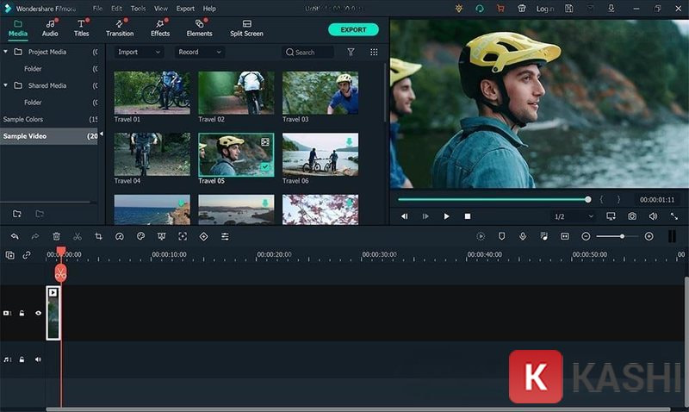The width and height of the screenshot is (689, 412).
Task: Play the preview video
Action: pyautogui.click(x=446, y=216)
